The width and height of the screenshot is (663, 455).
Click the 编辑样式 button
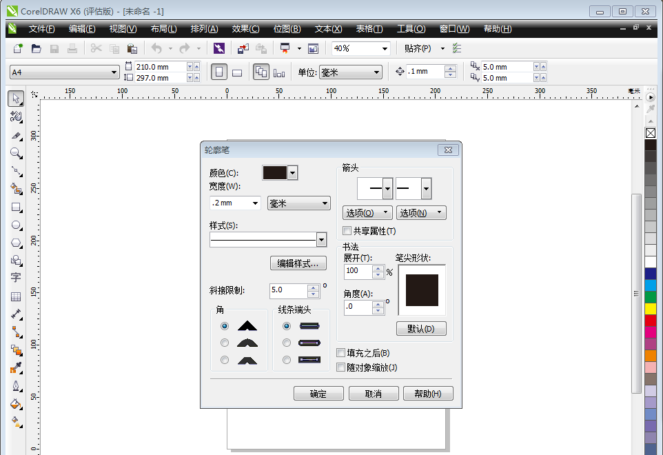(x=298, y=263)
